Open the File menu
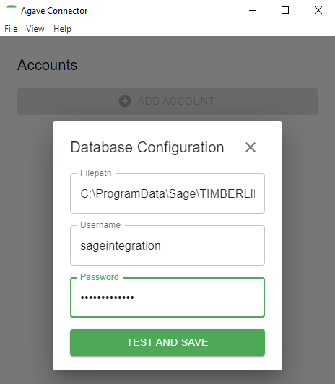The width and height of the screenshot is (335, 384). (11, 29)
